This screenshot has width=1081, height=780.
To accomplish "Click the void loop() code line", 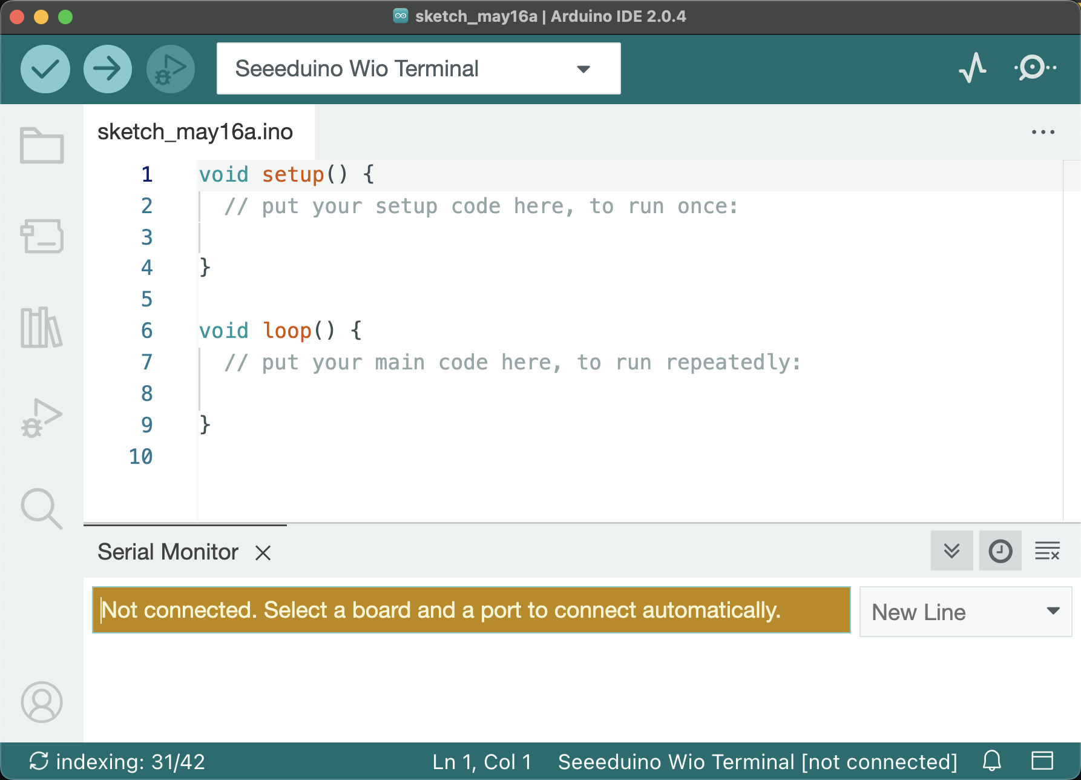I will [281, 331].
